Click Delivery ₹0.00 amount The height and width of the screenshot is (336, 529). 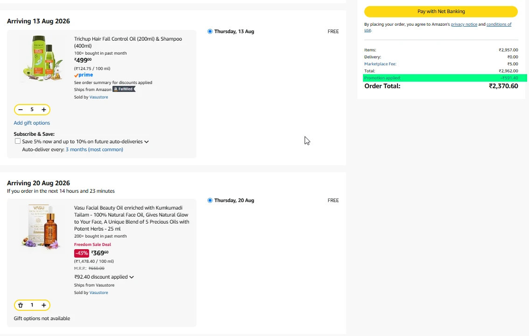click(x=513, y=57)
